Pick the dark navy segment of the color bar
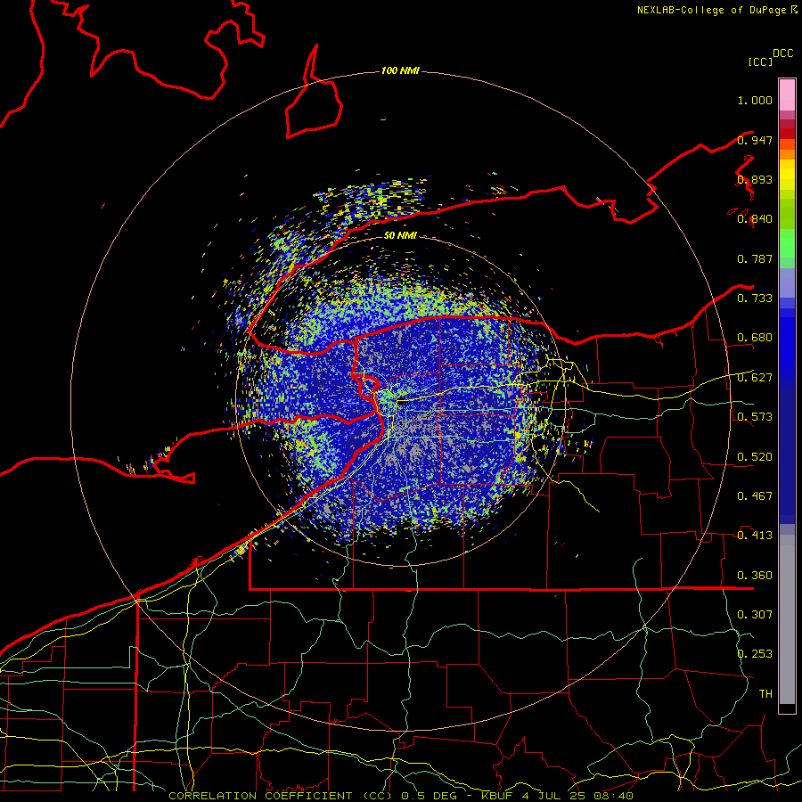802x802 pixels. pyautogui.click(x=787, y=455)
